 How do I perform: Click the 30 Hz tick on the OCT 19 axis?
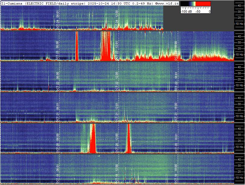[x=239, y=165]
